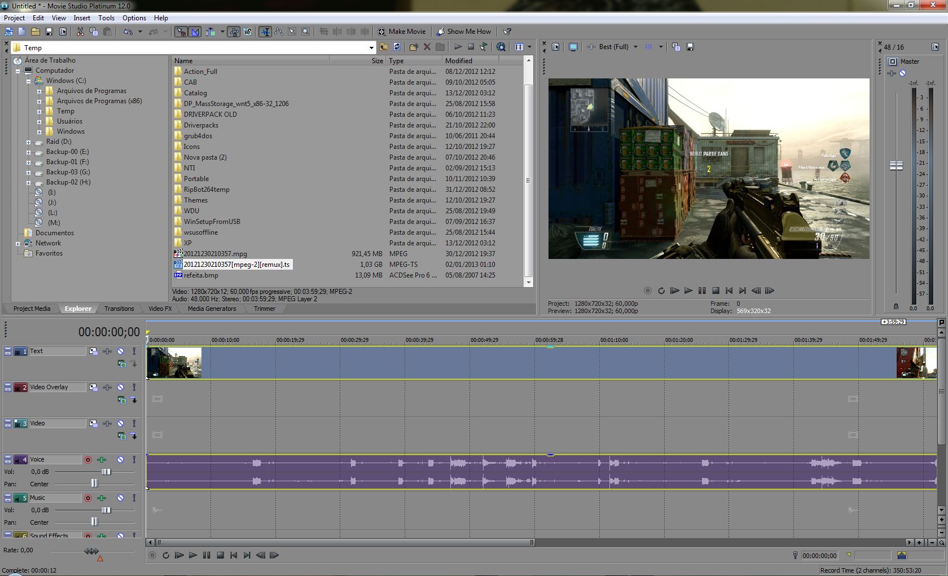Open Project Video Properties icon in preview
Screen dimensions: 948x576
(x=556, y=47)
